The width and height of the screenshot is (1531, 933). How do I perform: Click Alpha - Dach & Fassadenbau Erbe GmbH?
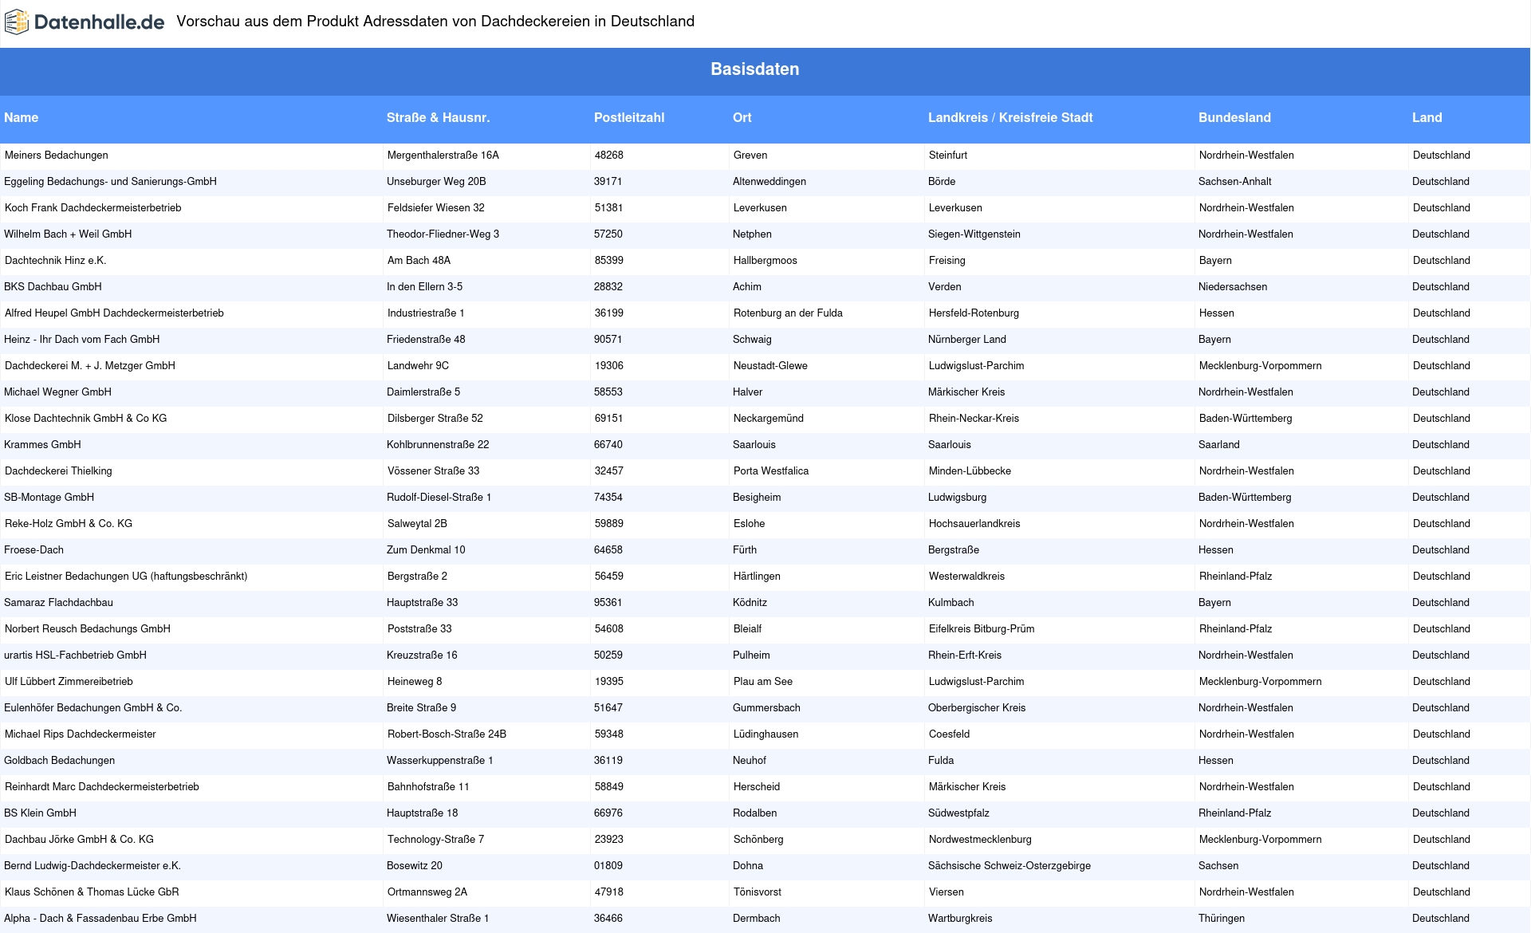click(100, 919)
